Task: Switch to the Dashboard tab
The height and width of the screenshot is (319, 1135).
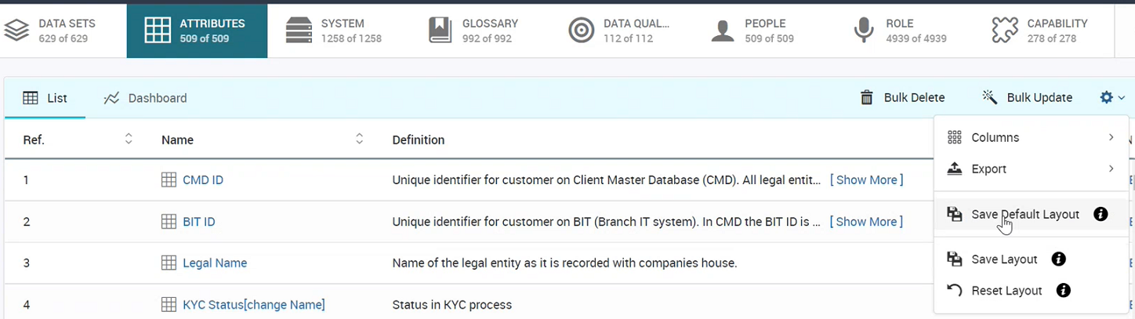Action: coord(146,98)
